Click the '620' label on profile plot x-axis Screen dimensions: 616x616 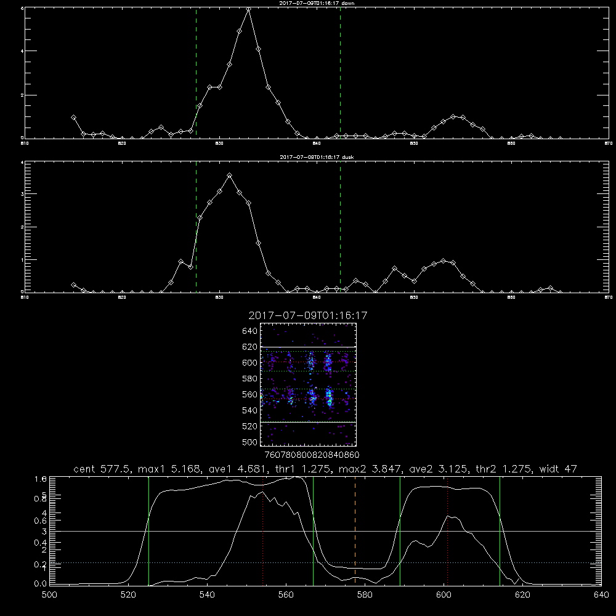522,595
